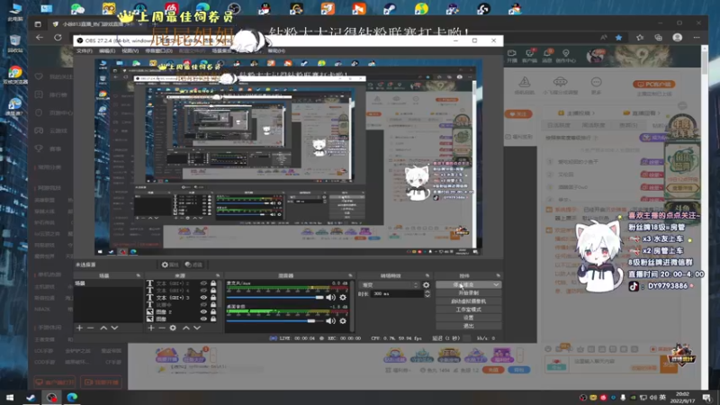Open OBS 停靠窗口(D) menu

pos(159,51)
